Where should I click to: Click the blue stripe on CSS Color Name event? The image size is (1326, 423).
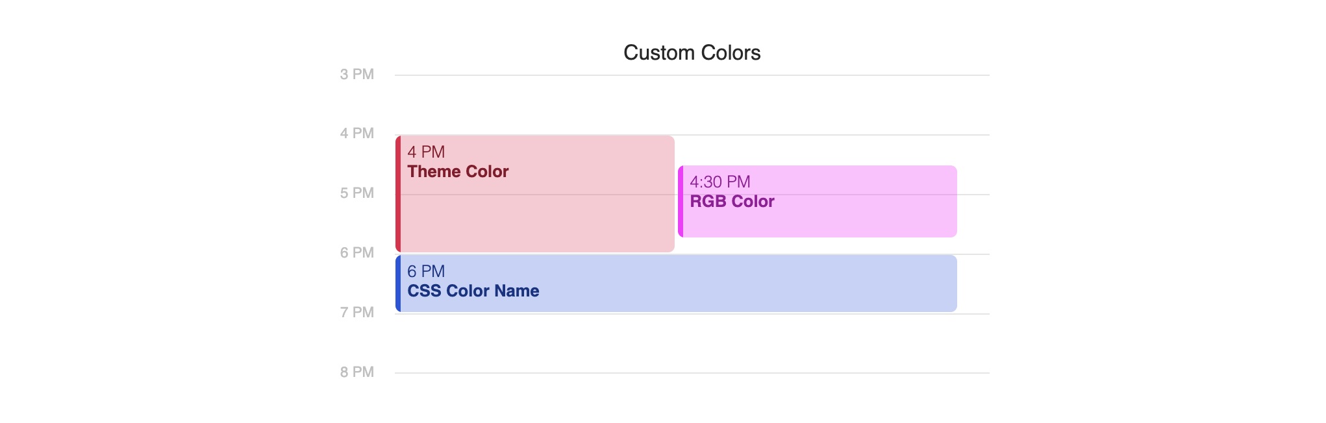coord(398,284)
